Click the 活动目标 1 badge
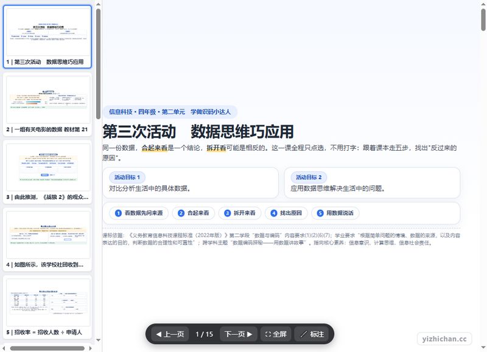Viewport: 487px width, 352px height. click(127, 178)
